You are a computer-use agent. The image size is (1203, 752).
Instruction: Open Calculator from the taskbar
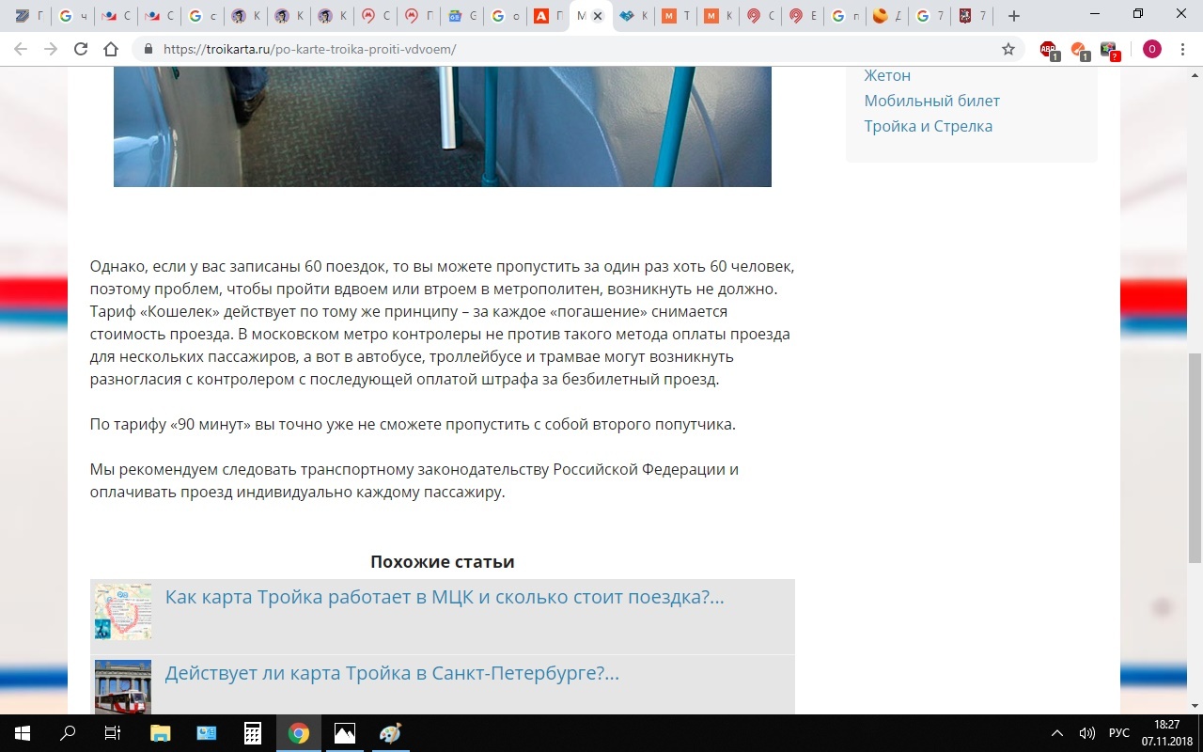point(252,733)
